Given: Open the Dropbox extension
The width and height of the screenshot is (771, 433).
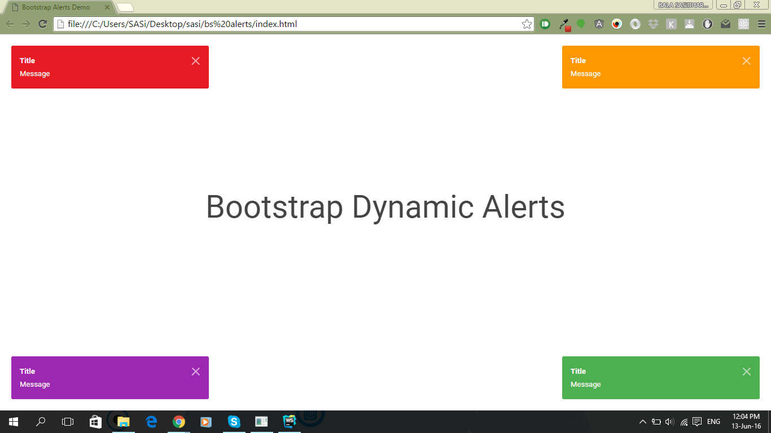Looking at the screenshot, I should 653,24.
